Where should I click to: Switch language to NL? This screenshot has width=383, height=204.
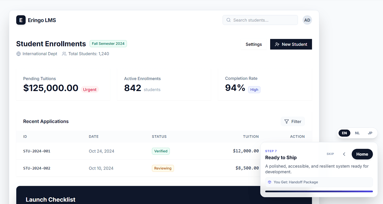(x=357, y=133)
